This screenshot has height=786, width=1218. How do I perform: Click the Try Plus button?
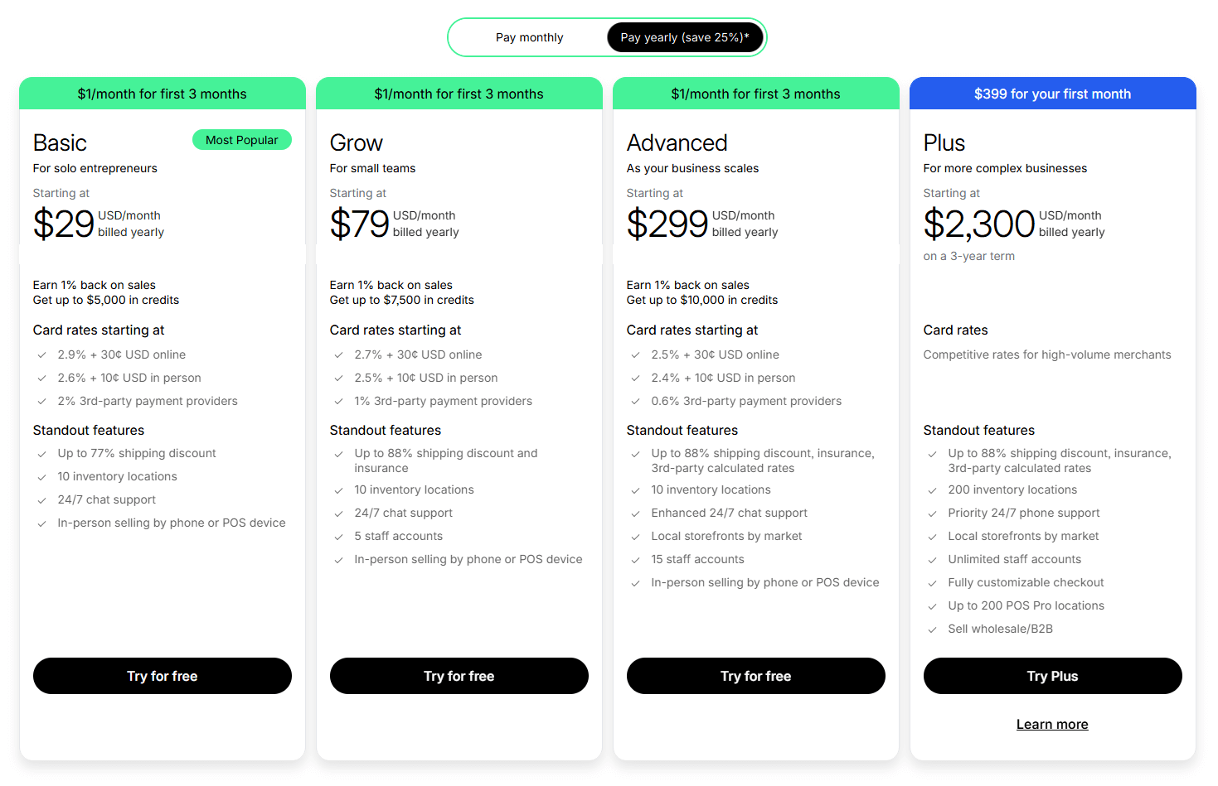(1052, 676)
